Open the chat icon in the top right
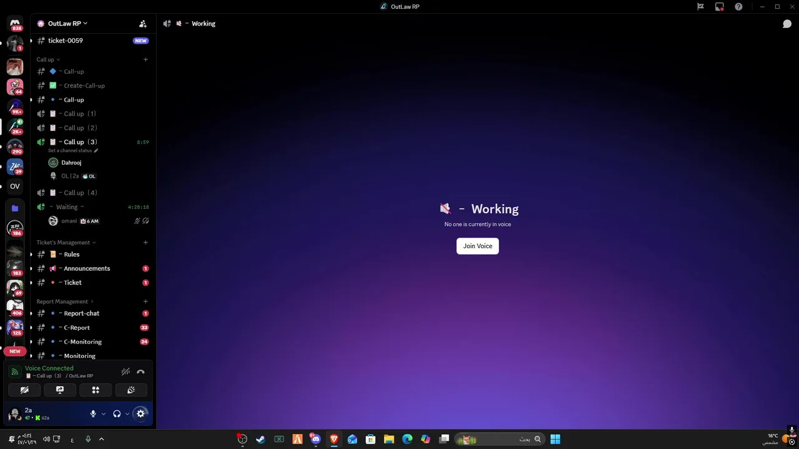799x449 pixels. [787, 24]
